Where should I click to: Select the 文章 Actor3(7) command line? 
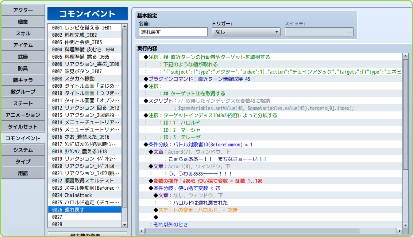(x=270, y=152)
